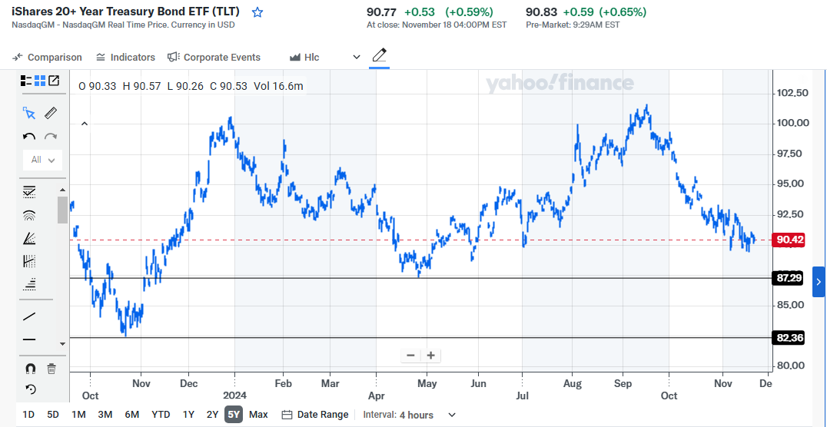Restore default drawing settings icon

(x=31, y=389)
